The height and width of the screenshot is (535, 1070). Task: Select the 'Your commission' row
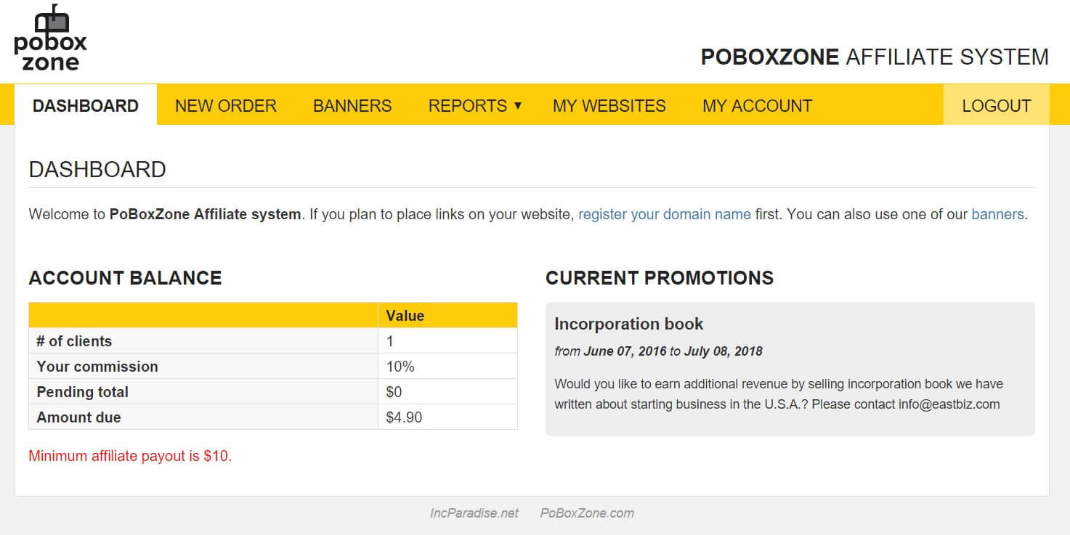click(273, 366)
